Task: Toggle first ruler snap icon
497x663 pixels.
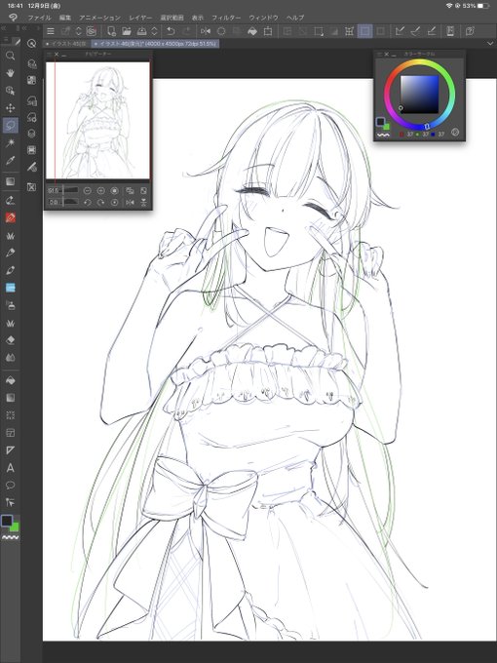Action: (400, 31)
